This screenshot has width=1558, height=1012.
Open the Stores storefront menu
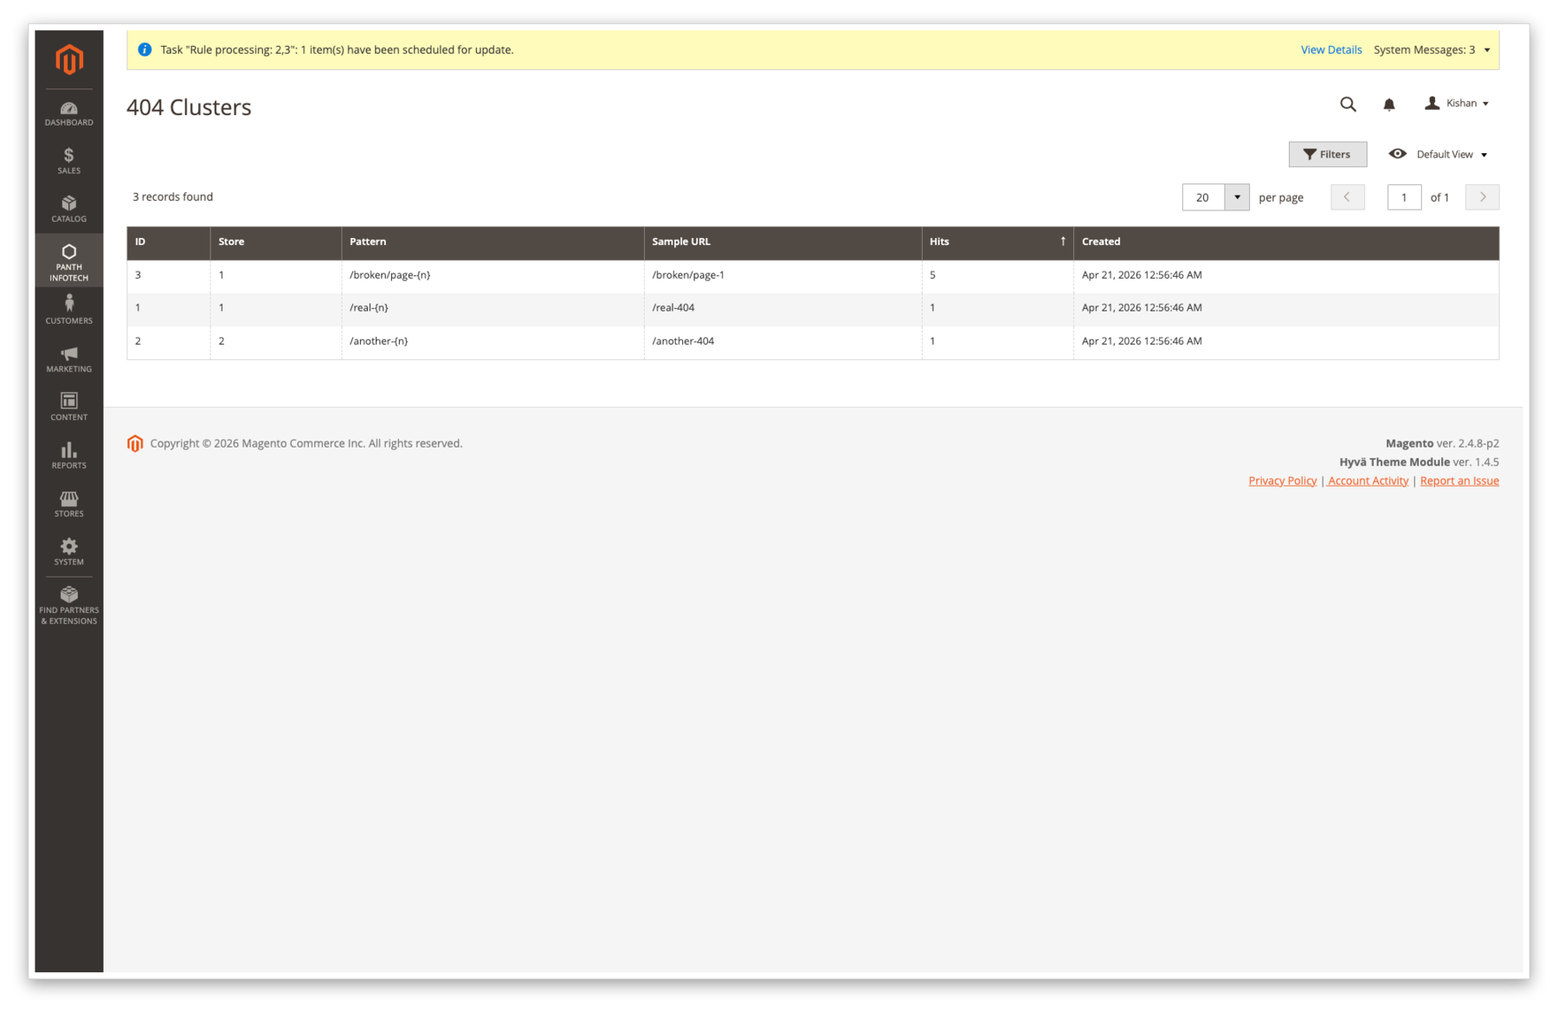(69, 504)
